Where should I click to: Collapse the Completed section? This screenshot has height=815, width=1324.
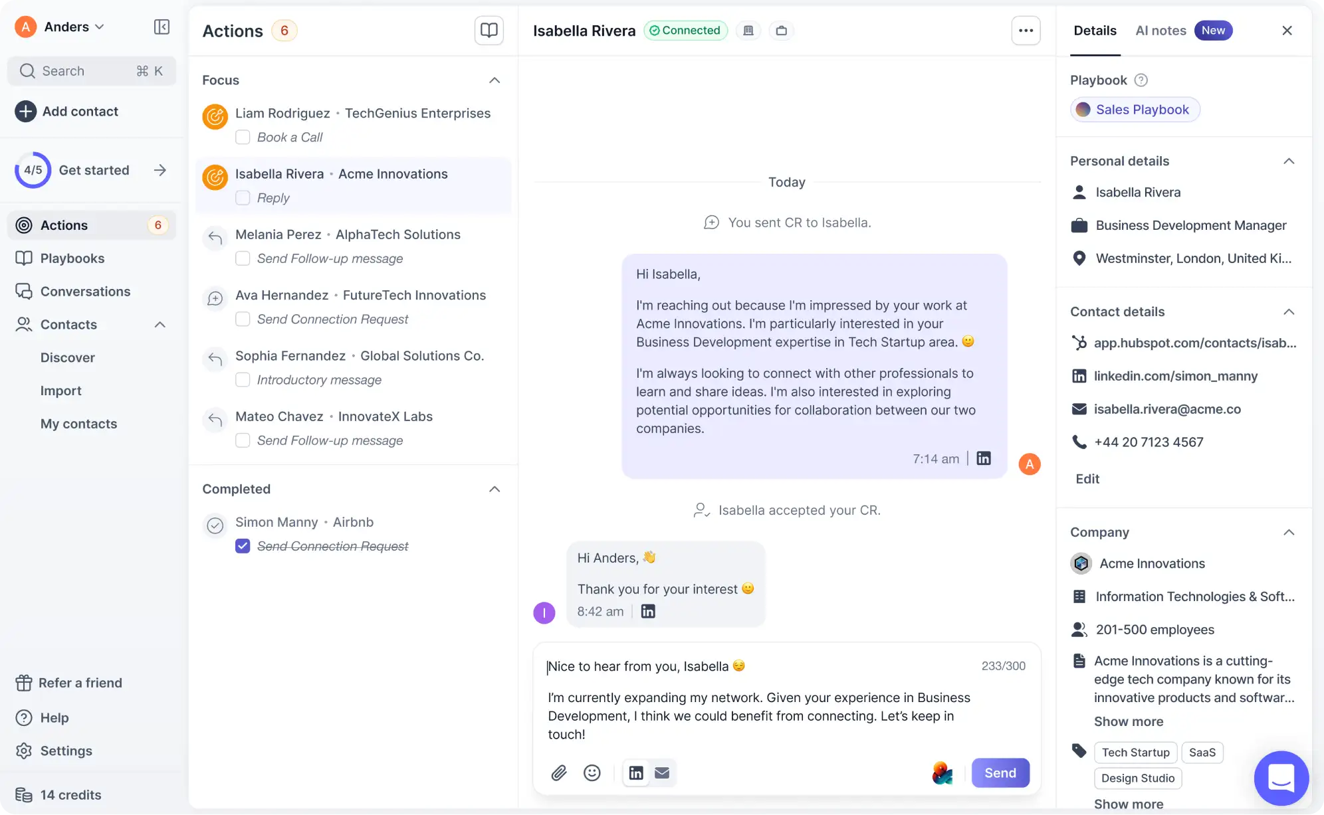[495, 489]
